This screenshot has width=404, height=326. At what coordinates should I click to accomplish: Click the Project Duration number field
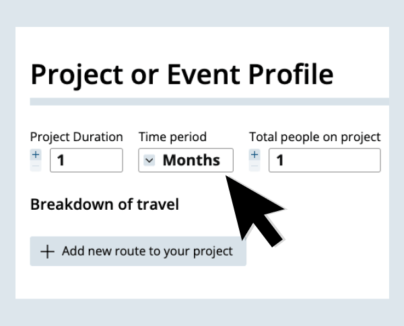(86, 161)
